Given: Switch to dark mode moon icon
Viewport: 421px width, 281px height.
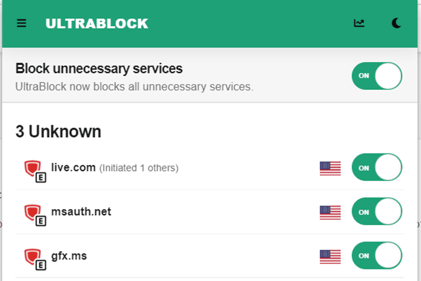Looking at the screenshot, I should [x=397, y=23].
